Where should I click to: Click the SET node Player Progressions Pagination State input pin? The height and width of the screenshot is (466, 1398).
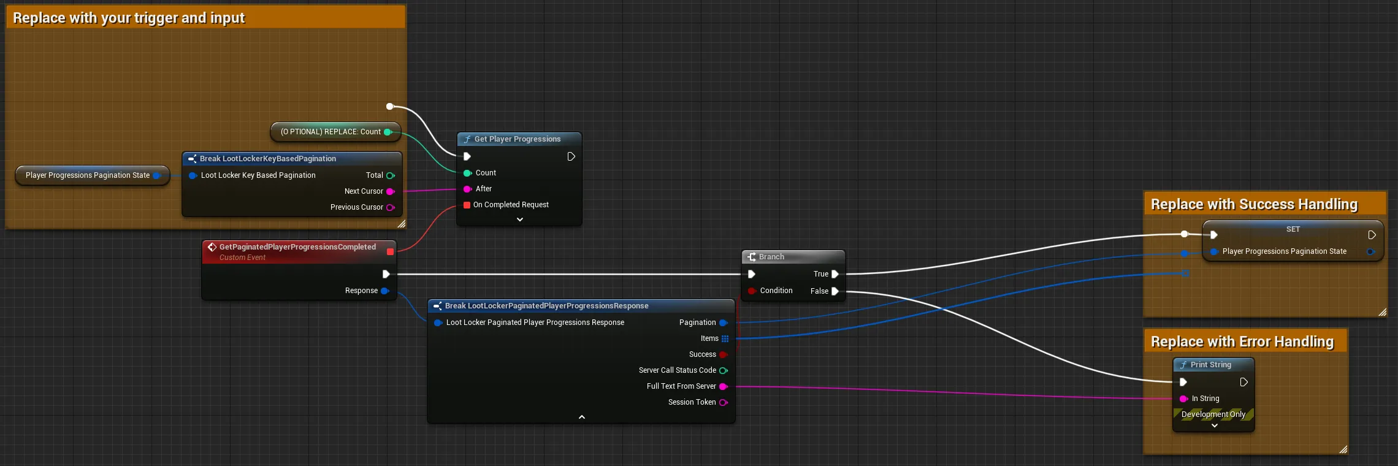click(x=1214, y=251)
